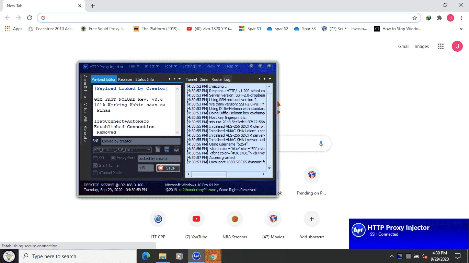Viewport: 469px width, 263px height.
Task: Open the Windows action center notifications
Action: coord(458,256)
